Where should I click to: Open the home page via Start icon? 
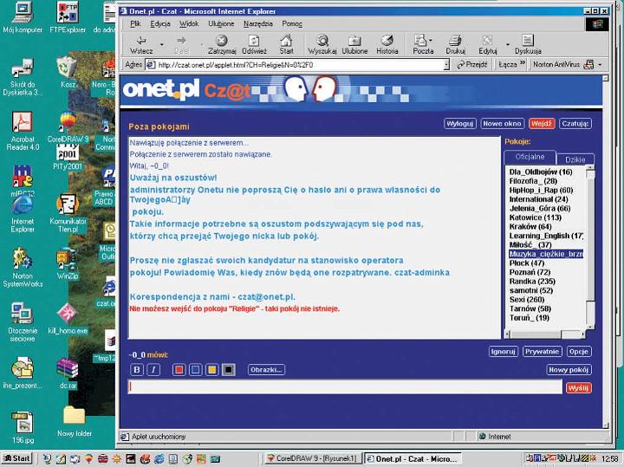(x=286, y=44)
